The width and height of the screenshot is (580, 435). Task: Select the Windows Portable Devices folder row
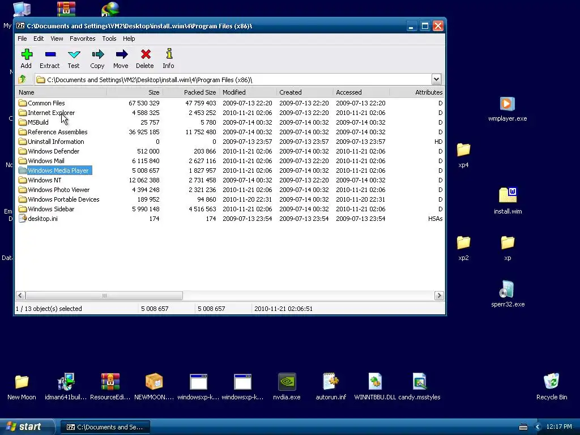230,199
